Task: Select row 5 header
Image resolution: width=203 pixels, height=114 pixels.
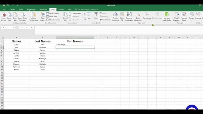Action: click(x=2, y=53)
